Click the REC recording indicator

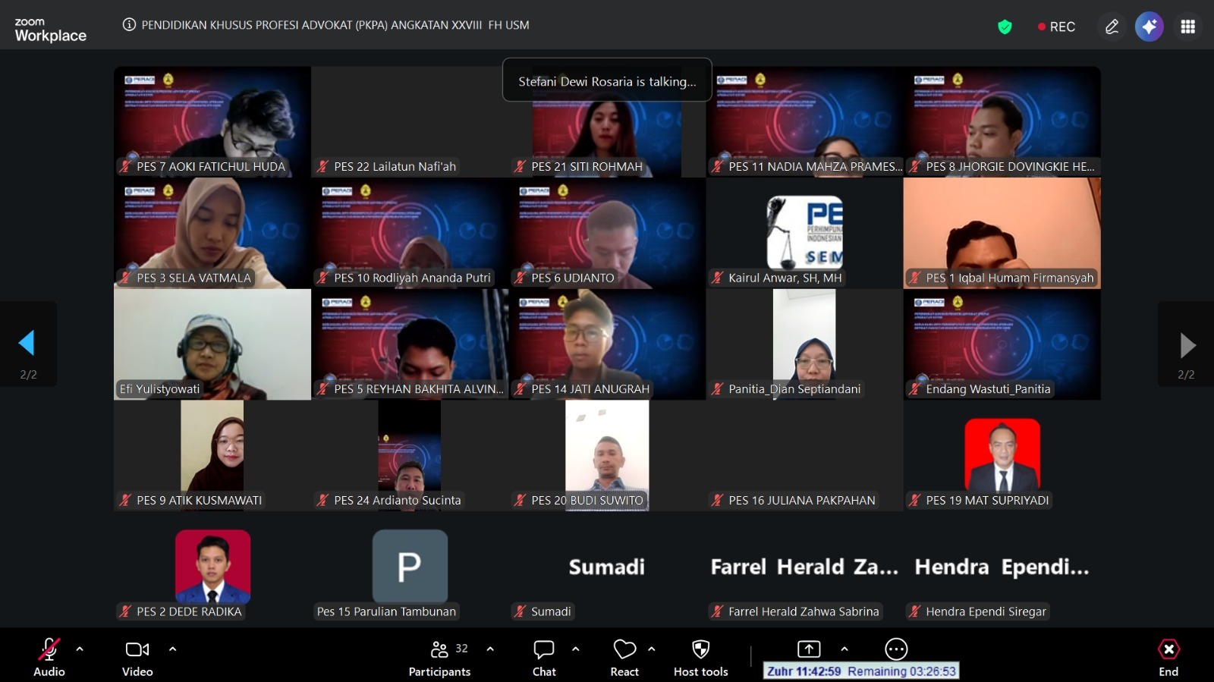(x=1056, y=27)
